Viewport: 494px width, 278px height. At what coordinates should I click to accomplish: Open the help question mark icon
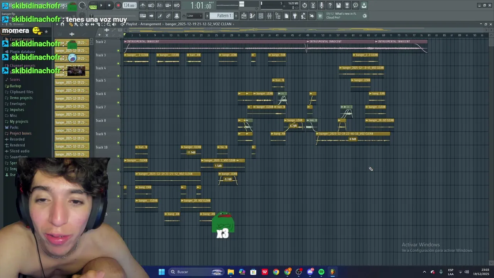(330, 5)
